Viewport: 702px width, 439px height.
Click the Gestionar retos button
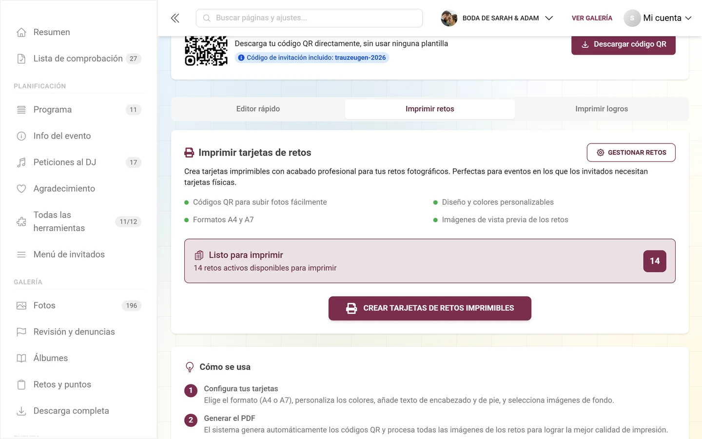tap(631, 153)
